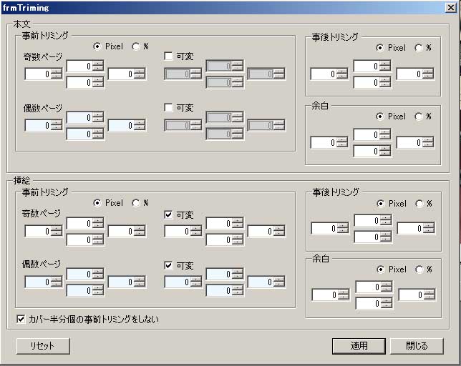
Task: Close the frmTriming dialog with X
Action: tap(451, 7)
